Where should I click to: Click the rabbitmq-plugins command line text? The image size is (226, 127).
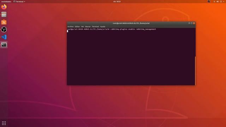pos(133,29)
